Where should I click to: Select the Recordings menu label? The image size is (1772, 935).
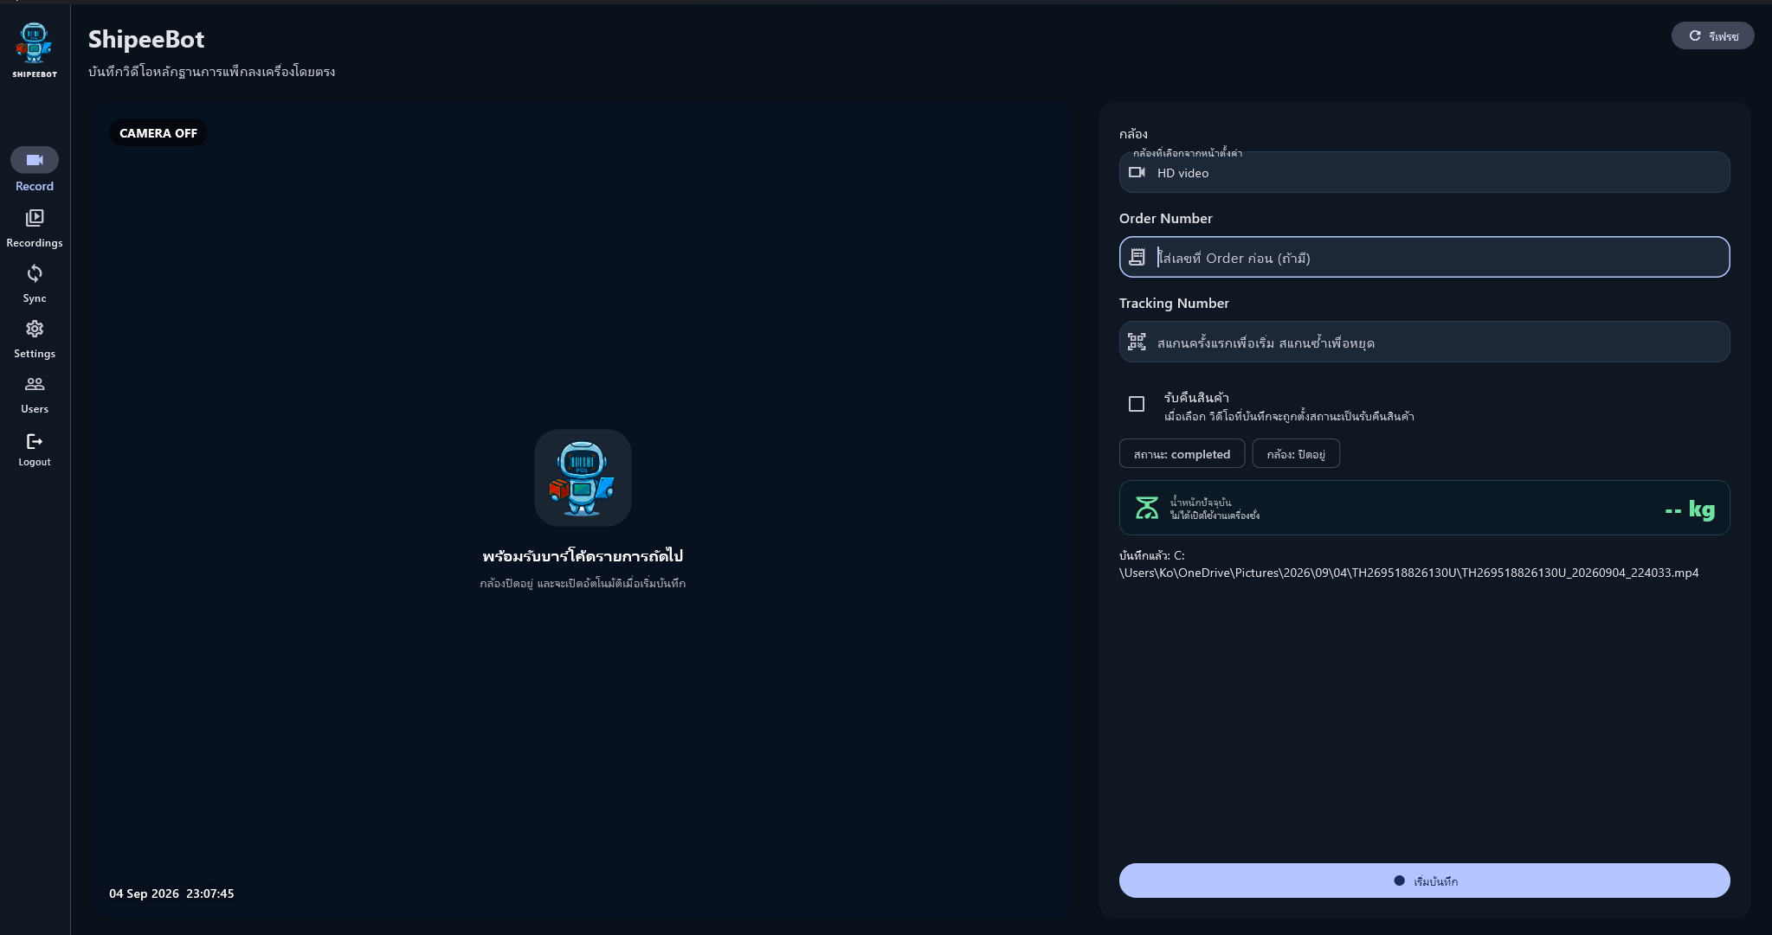(x=35, y=243)
